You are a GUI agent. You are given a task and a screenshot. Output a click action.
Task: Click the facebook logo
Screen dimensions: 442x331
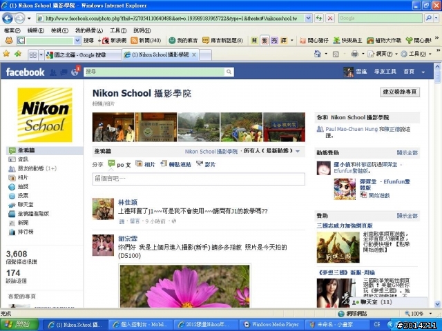coord(25,72)
